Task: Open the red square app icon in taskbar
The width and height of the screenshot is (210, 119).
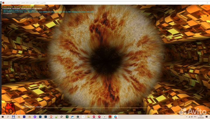Action: tap(110, 117)
